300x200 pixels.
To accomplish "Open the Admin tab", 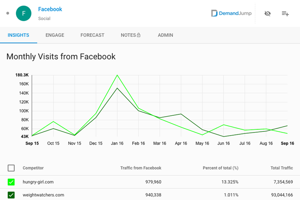I will 166,35.
